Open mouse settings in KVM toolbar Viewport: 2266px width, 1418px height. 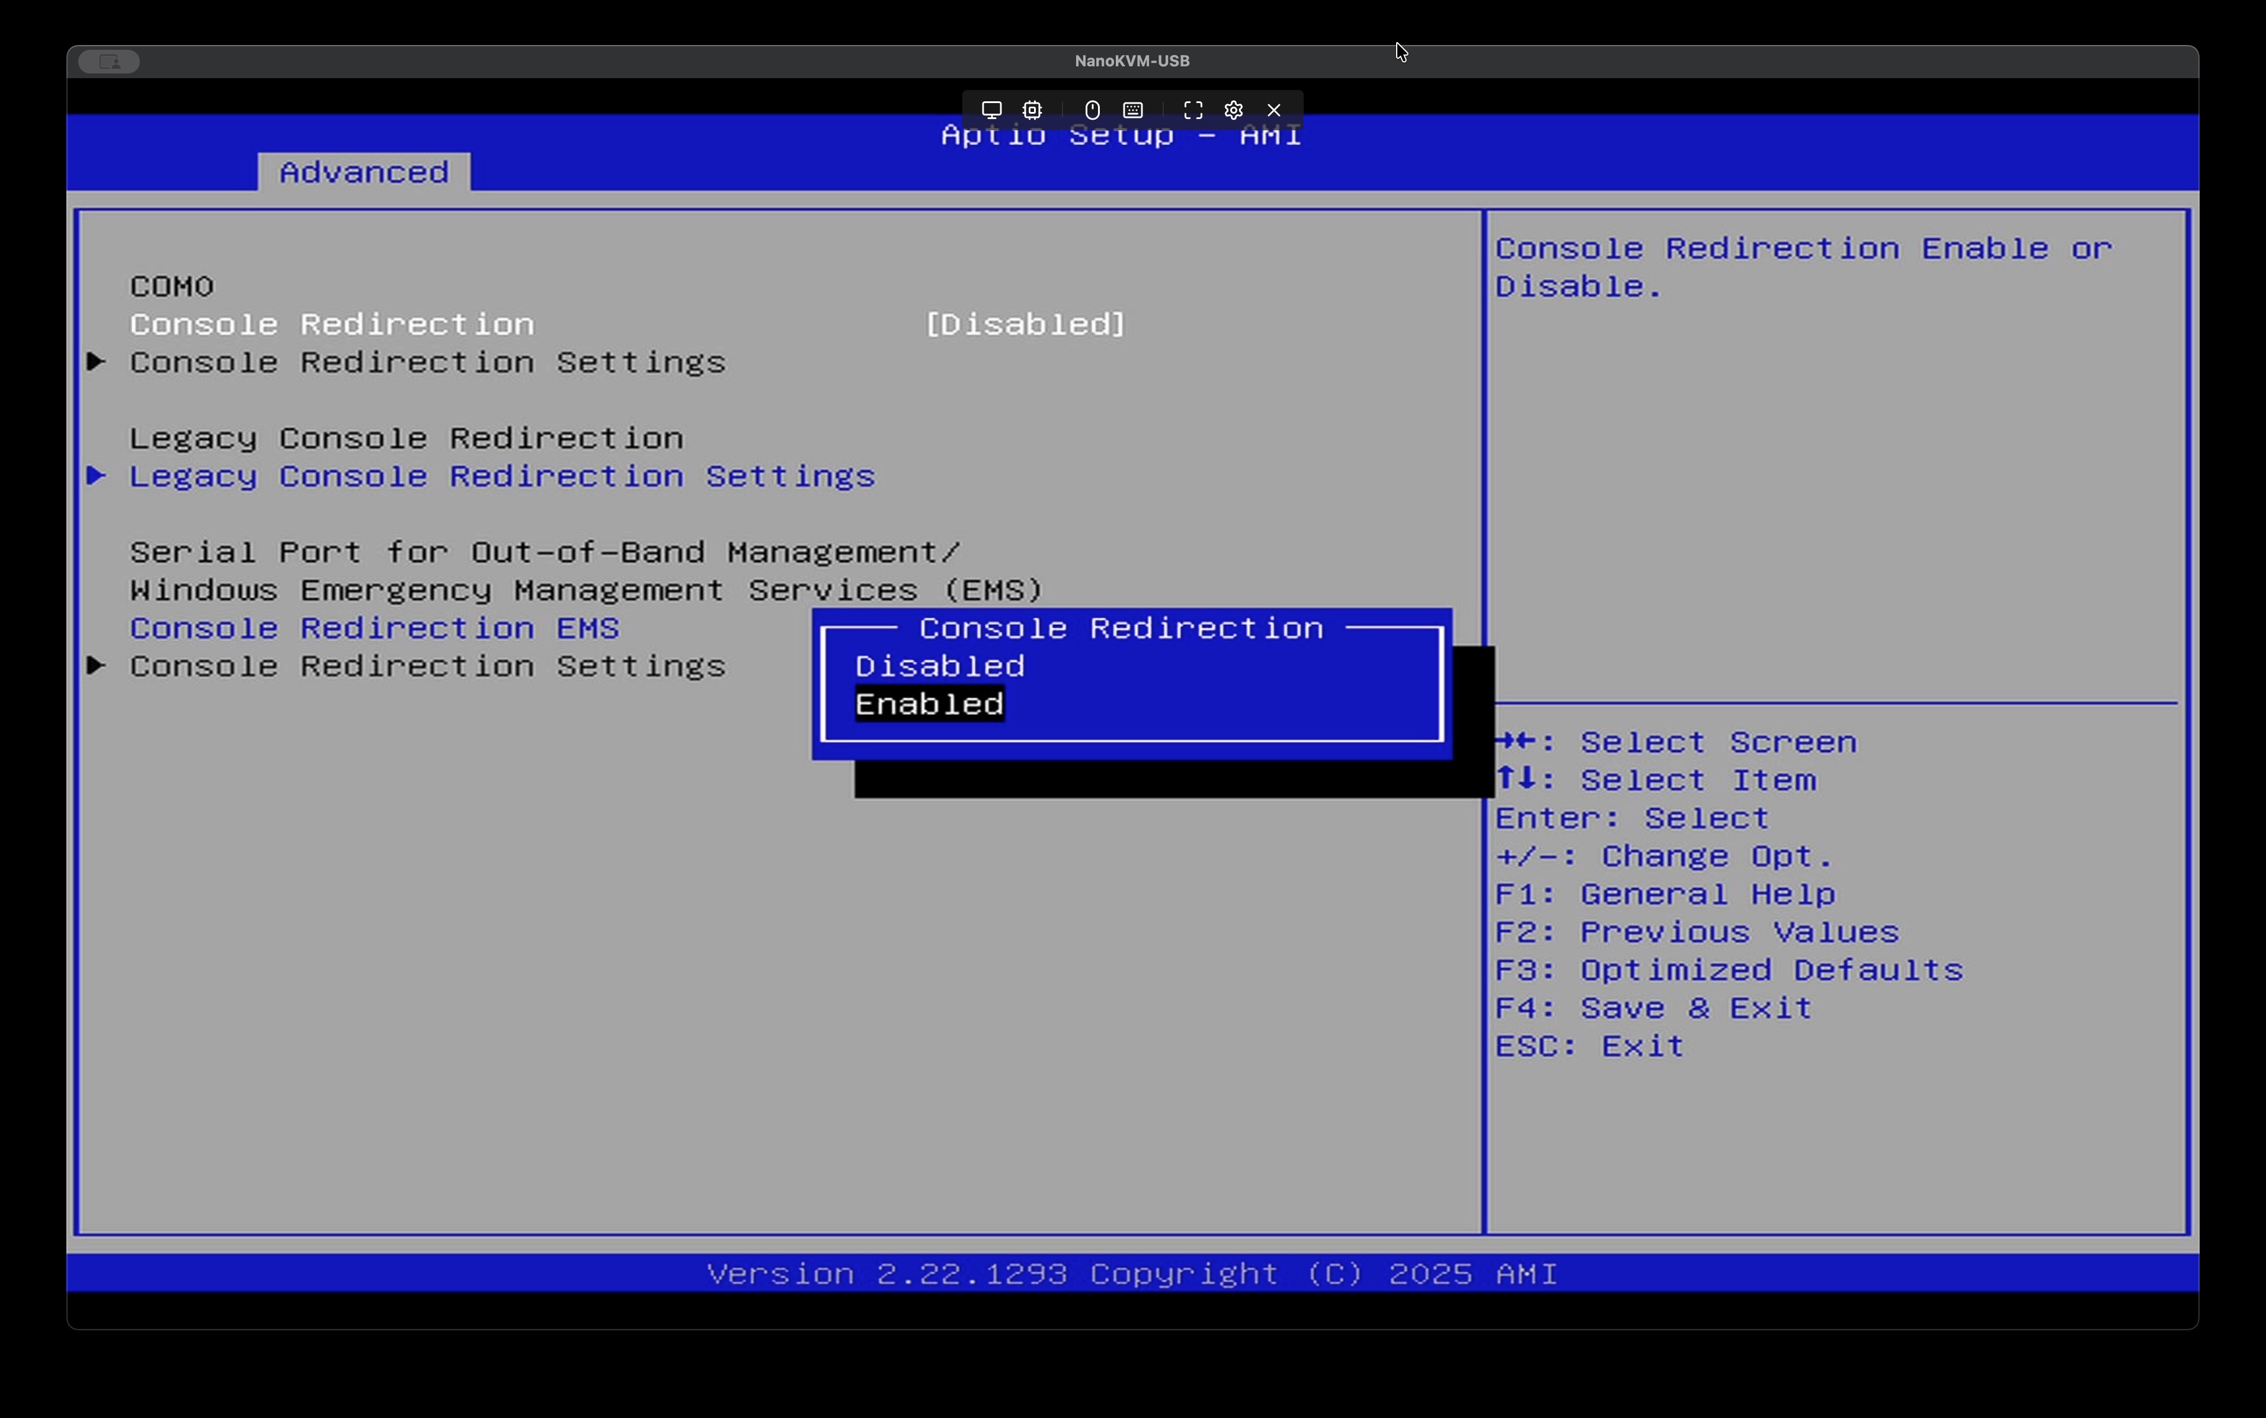click(x=1092, y=110)
